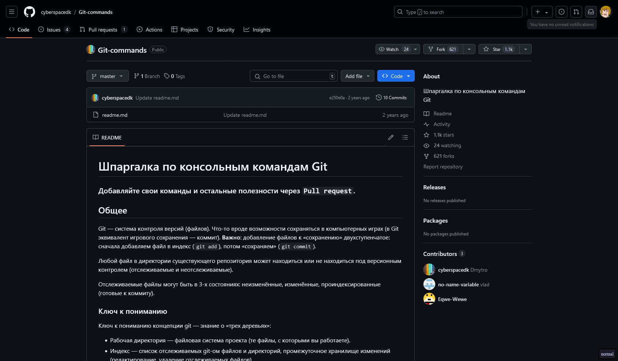The width and height of the screenshot is (618, 361).
Task: Go to GitHub homepage via Octocat logo
Action: tap(30, 12)
